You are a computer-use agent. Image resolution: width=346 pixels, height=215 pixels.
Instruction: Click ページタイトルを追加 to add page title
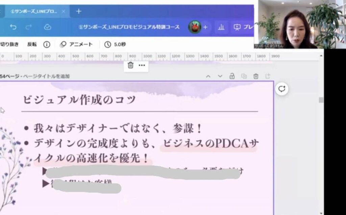pyautogui.click(x=46, y=76)
